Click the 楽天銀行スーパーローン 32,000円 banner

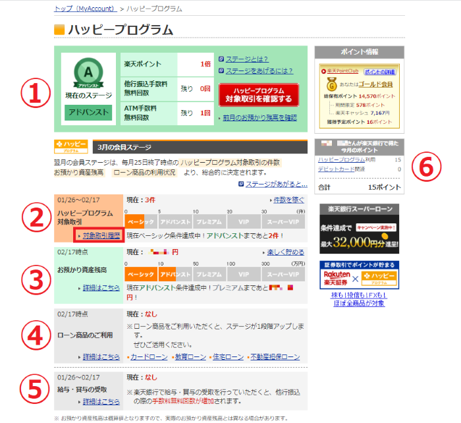[x=360, y=229]
